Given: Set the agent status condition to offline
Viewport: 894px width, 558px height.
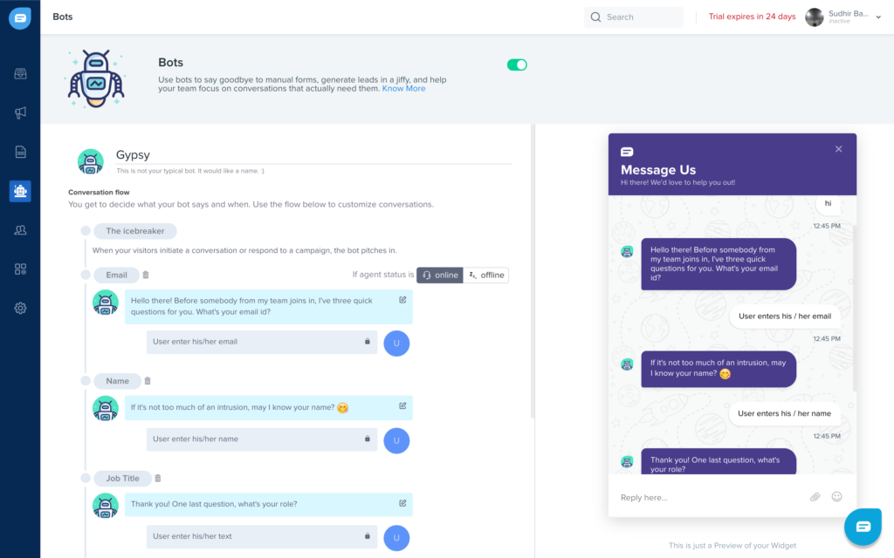Looking at the screenshot, I should (485, 275).
